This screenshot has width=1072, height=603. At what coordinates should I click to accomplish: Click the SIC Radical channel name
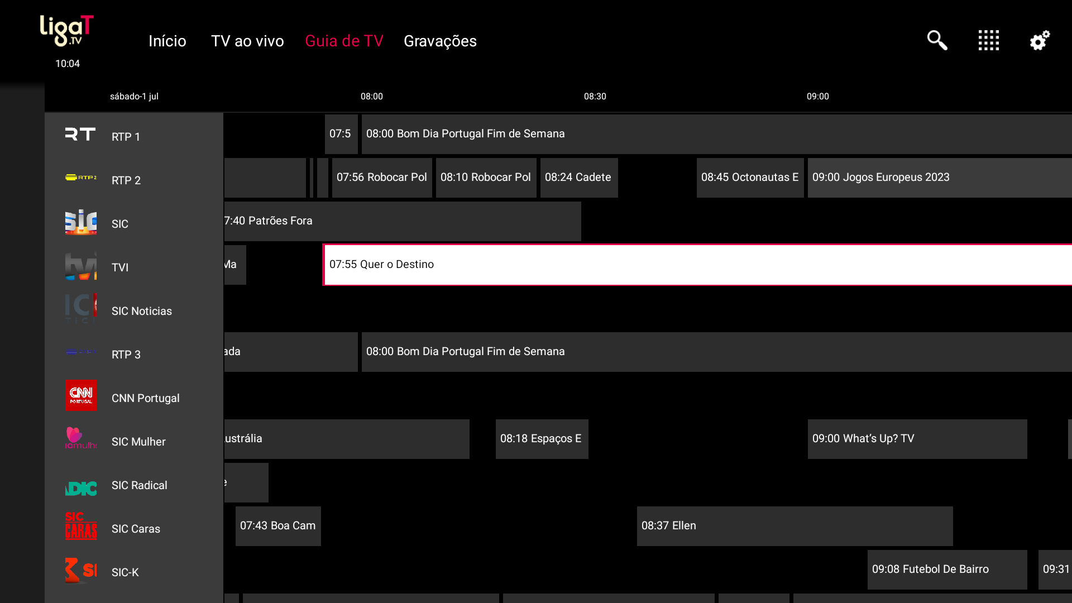click(139, 485)
